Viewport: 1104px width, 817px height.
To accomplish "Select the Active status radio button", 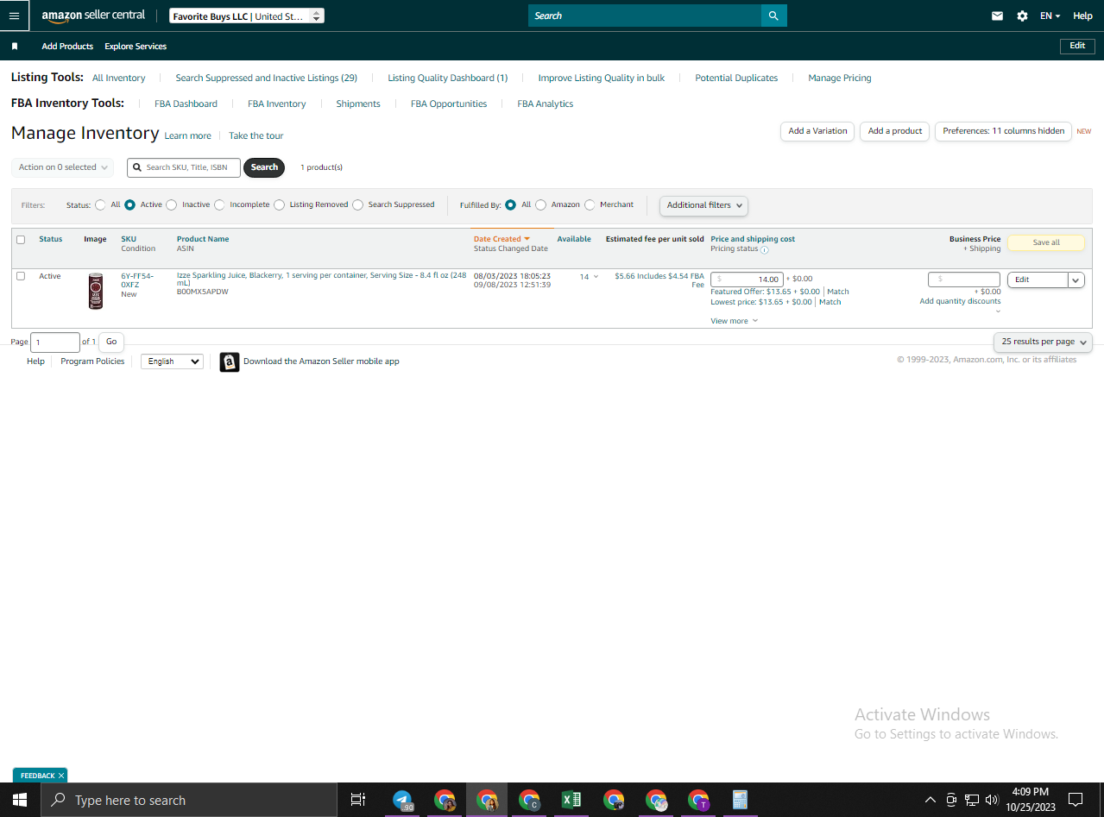I will pyautogui.click(x=130, y=205).
